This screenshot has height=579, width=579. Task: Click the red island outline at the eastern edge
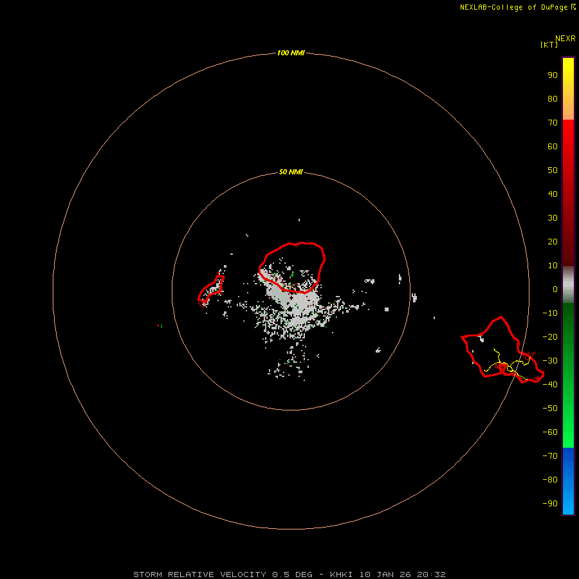coord(502,350)
